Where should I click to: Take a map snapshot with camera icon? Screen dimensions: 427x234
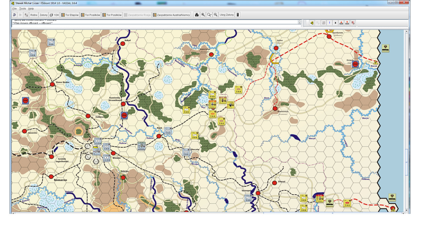point(197,15)
